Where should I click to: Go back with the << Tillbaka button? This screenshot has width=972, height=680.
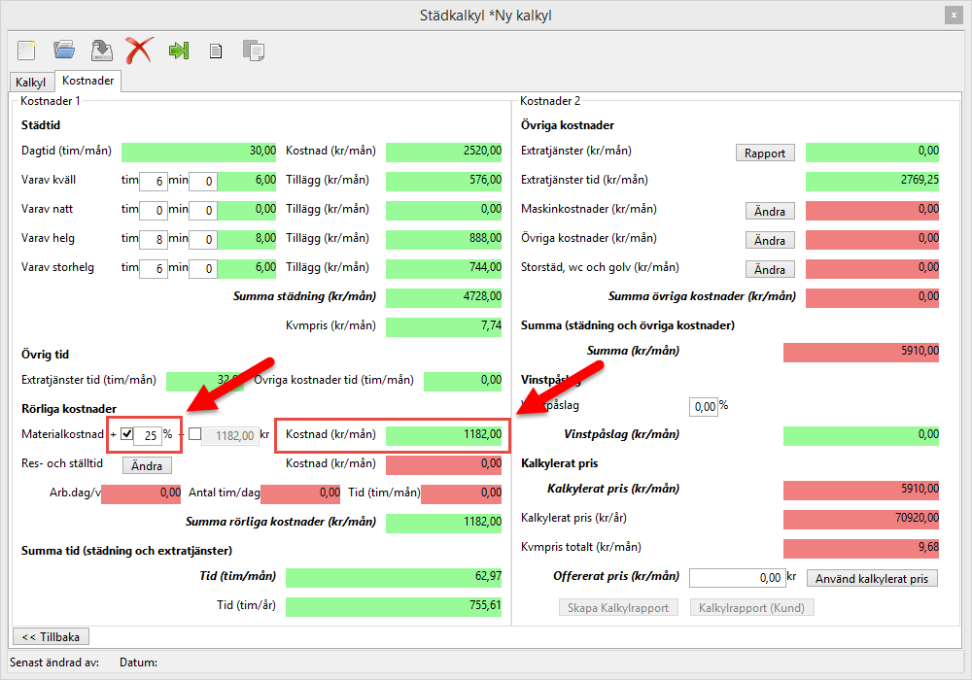tap(50, 636)
